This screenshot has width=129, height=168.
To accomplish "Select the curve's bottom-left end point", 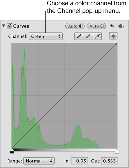I will tap(12, 148).
